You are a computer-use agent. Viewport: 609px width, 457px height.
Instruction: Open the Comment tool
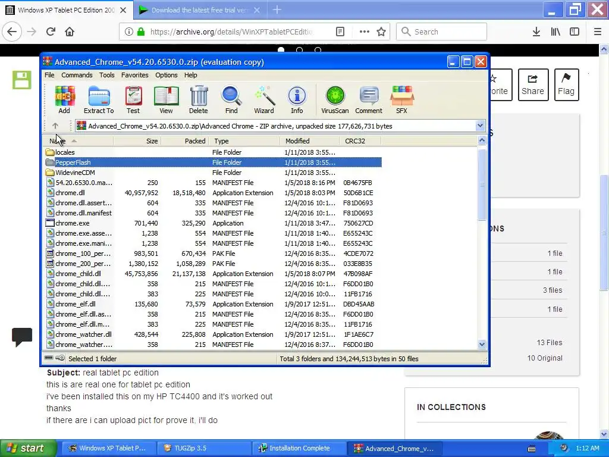(369, 100)
